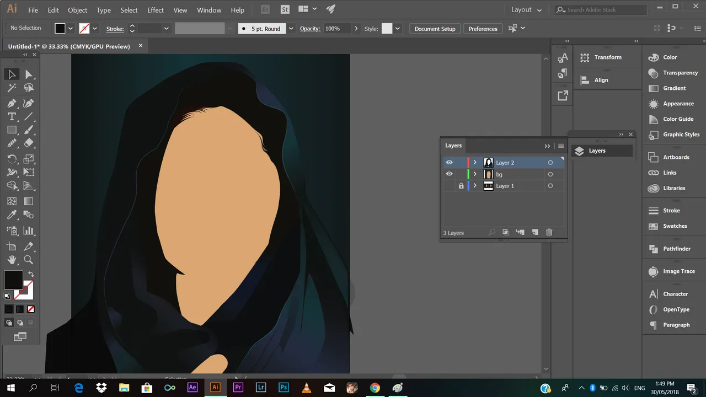706x397 pixels.
Task: Toggle target circle for bg layer
Action: pyautogui.click(x=550, y=174)
